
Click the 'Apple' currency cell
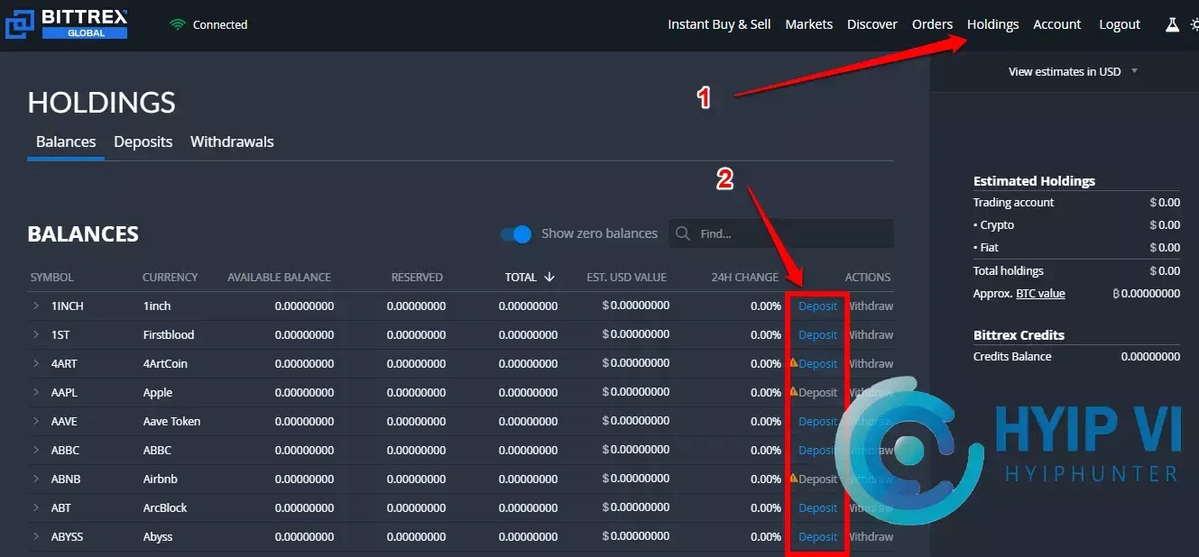tap(158, 392)
